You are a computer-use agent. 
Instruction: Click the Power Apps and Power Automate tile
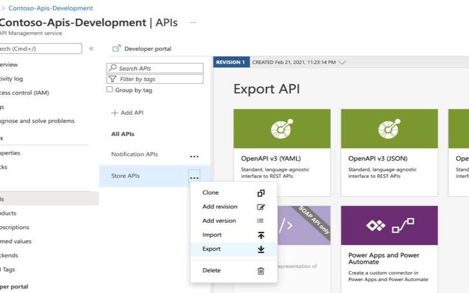389,248
